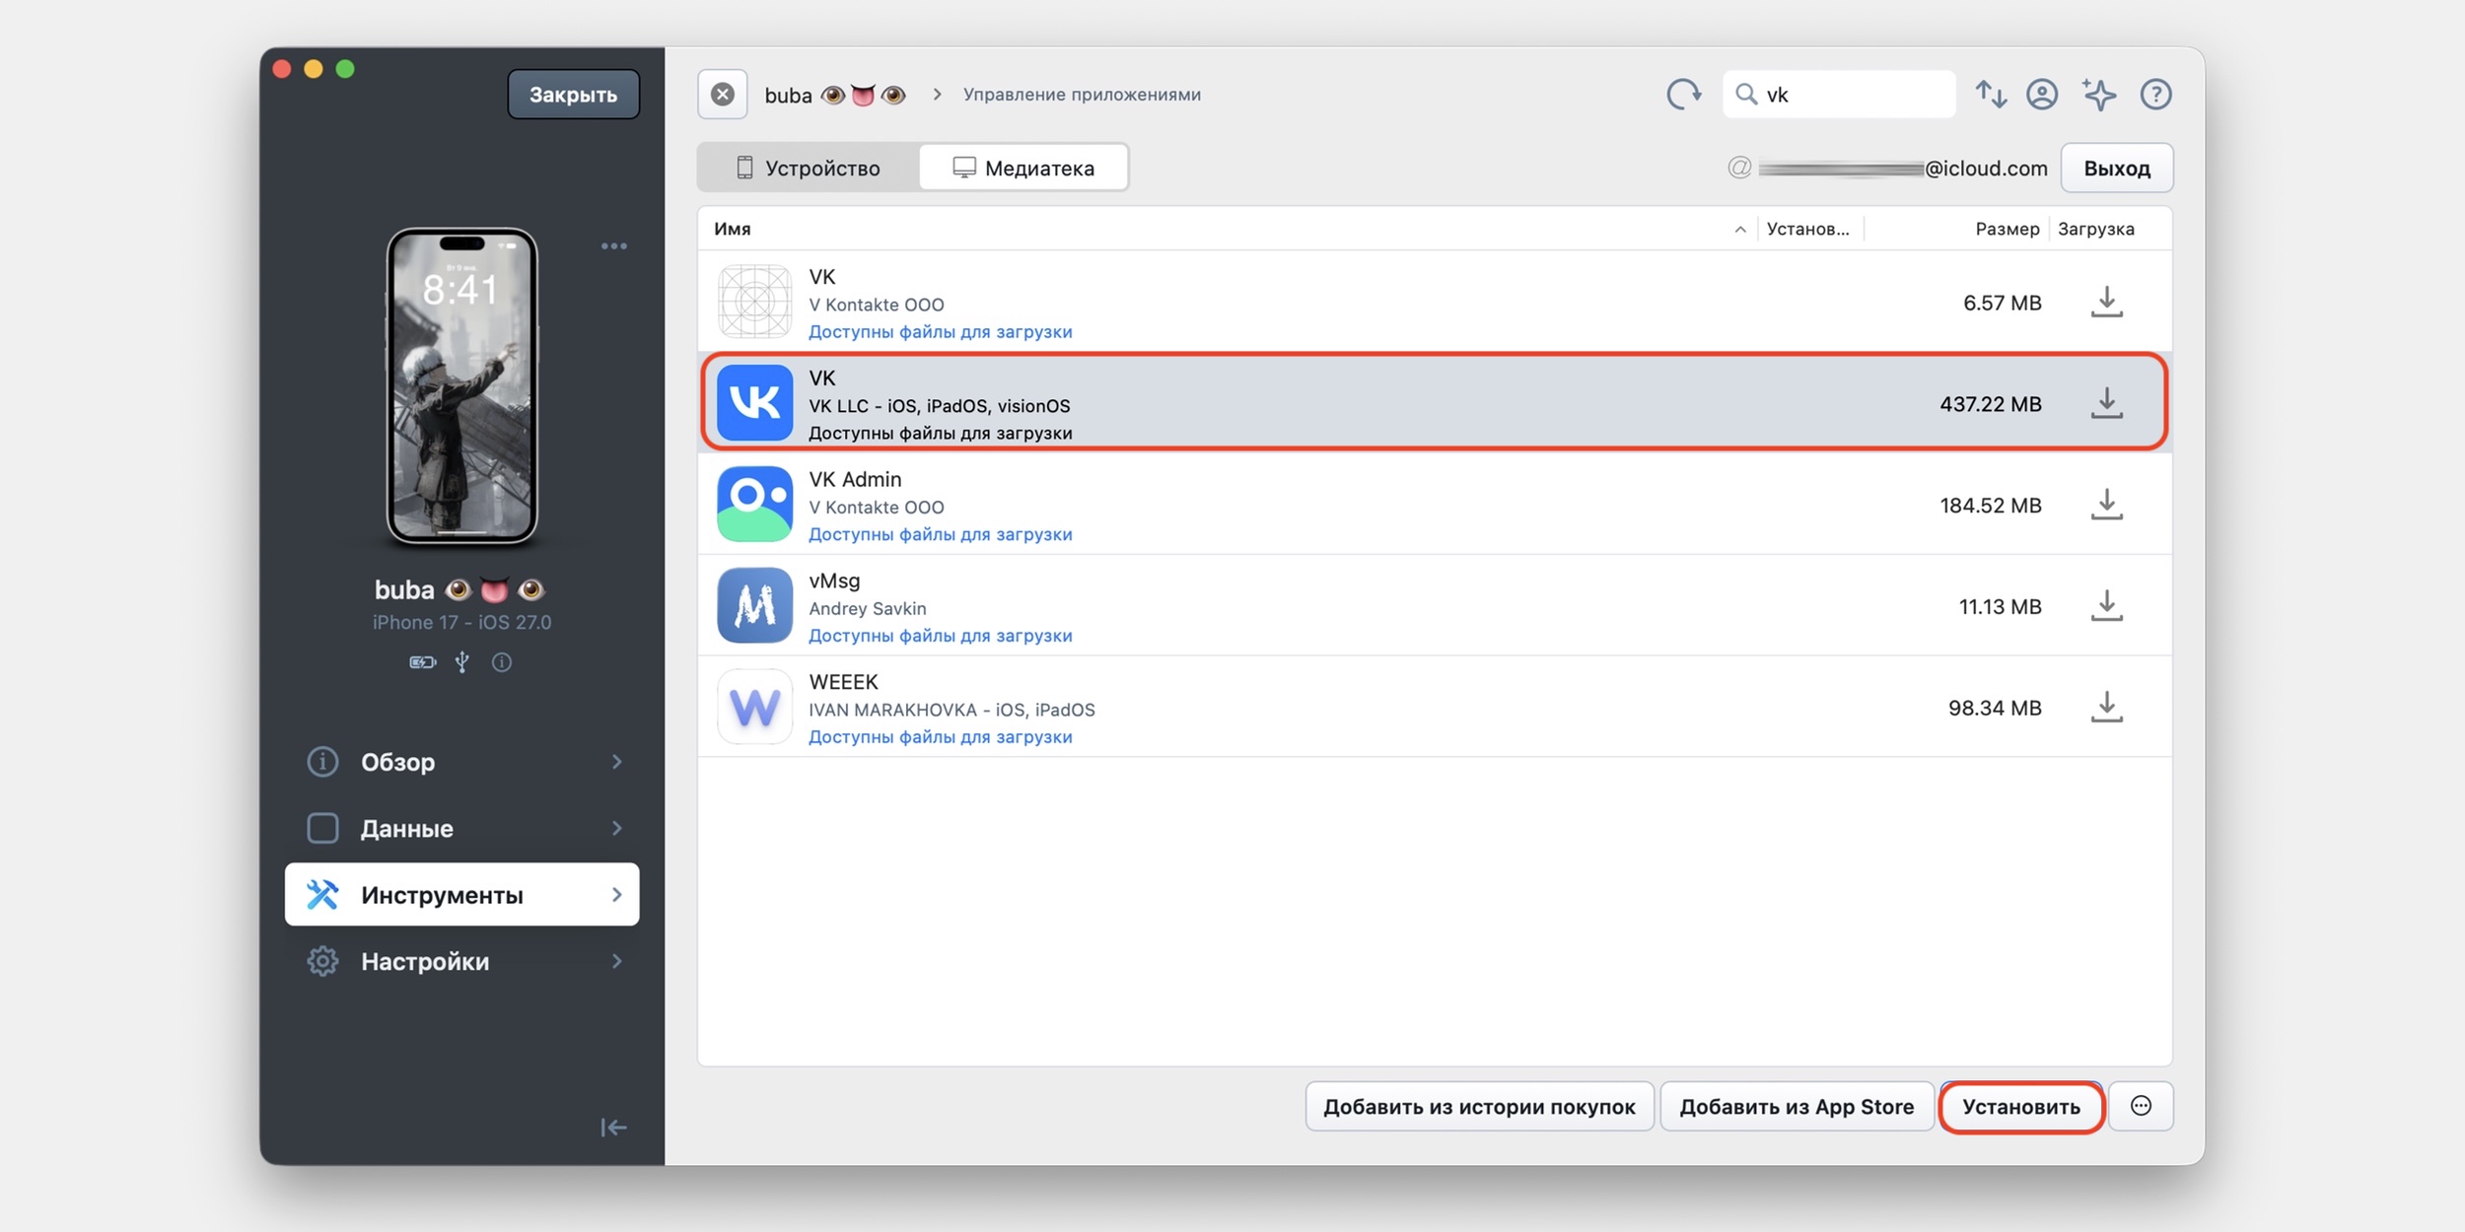Click the battery status icon under device

(423, 662)
